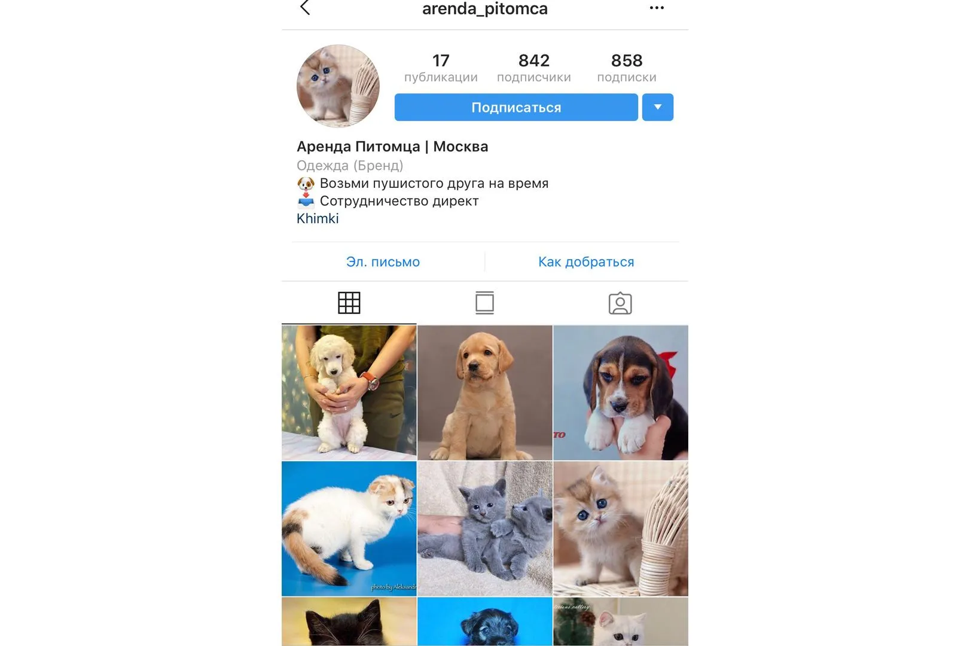The width and height of the screenshot is (970, 646).
Task: View the 842 подписчики followers list
Action: tap(534, 68)
